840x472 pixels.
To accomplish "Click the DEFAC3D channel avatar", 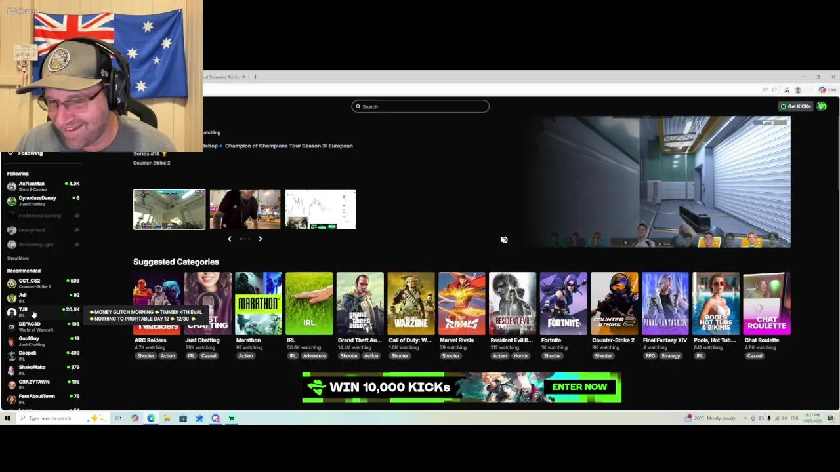I will (x=11, y=327).
